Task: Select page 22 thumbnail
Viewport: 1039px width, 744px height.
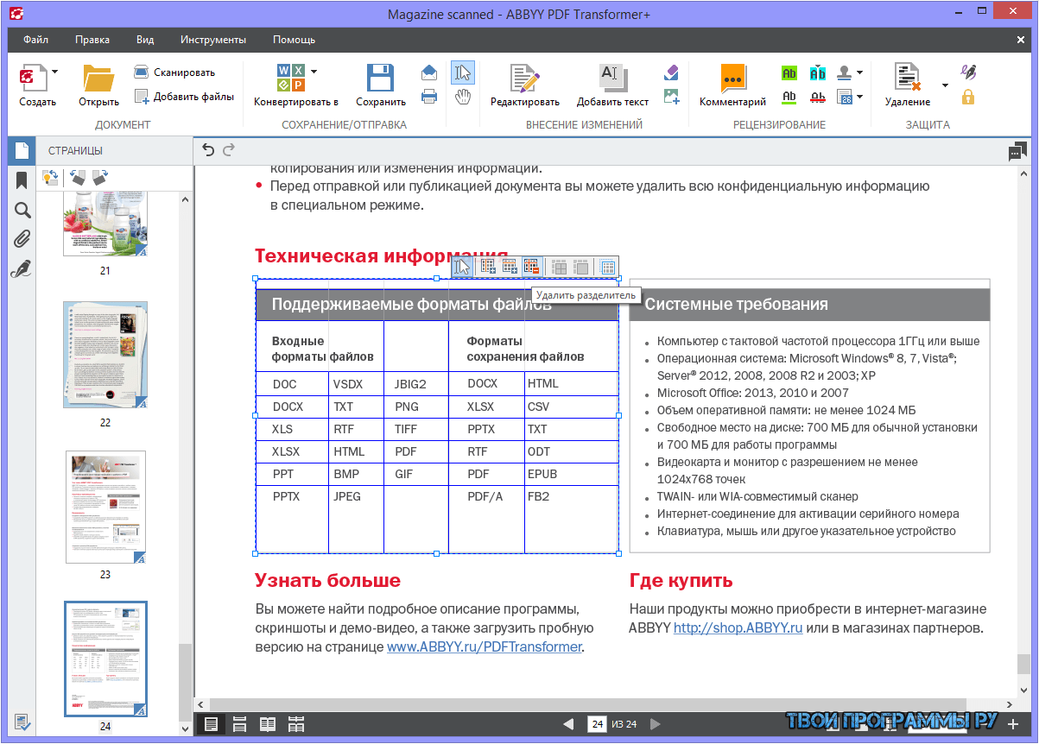Action: (x=105, y=355)
